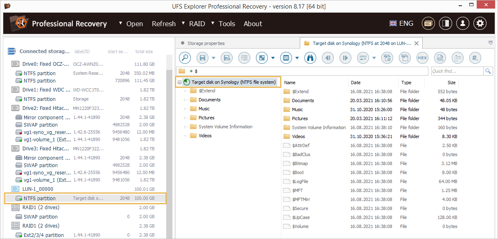
Task: Click the hash '#' toolbar icon
Action: click(475, 58)
